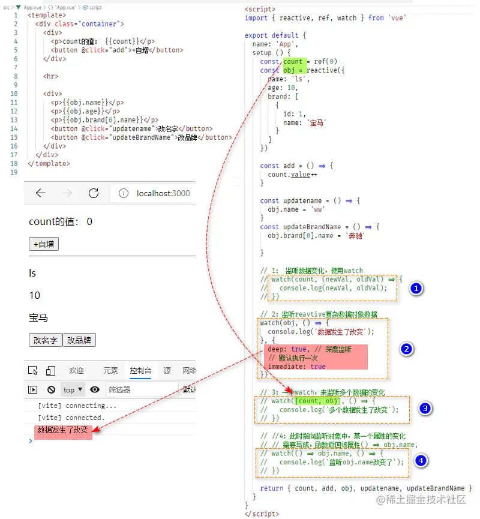Click line number 1 in editor
The width and height of the screenshot is (480, 519).
click(16, 15)
